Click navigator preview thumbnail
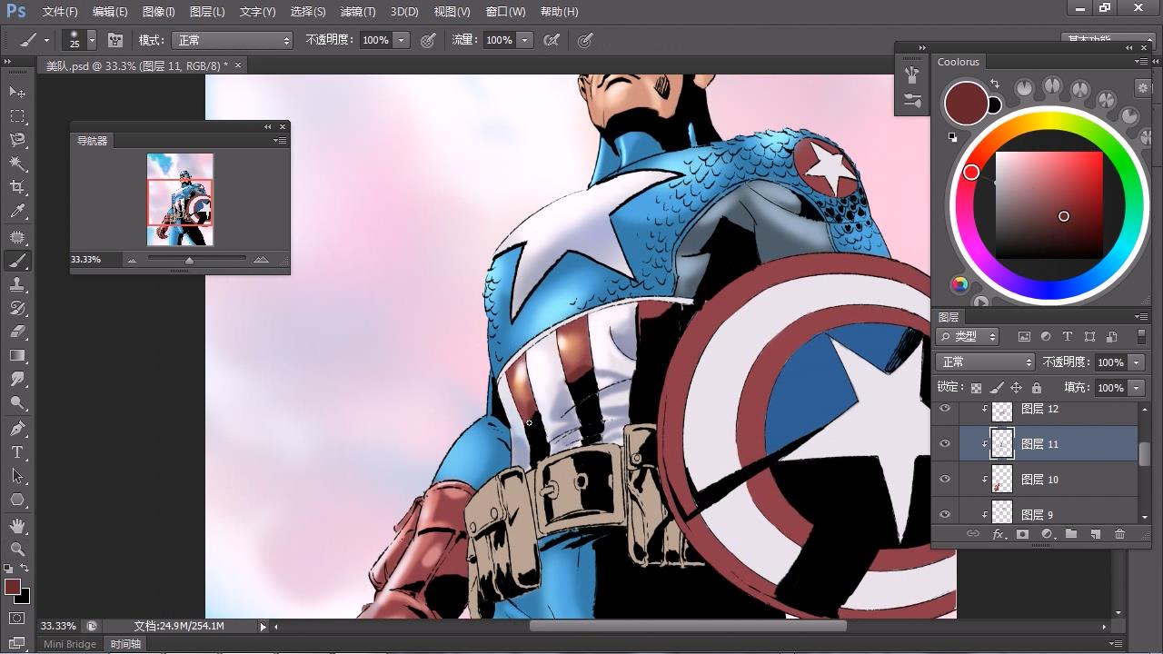 (x=180, y=200)
